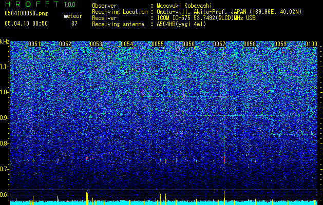Click the 'meteor' count label

click(x=73, y=16)
